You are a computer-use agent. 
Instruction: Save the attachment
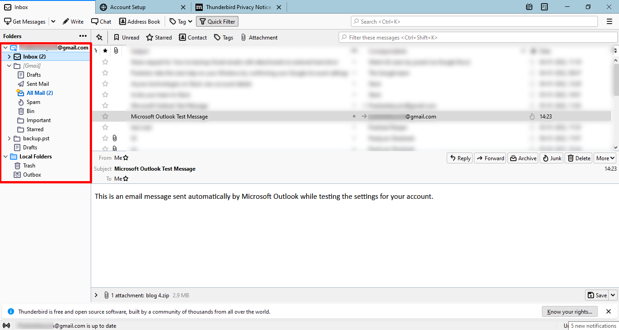tap(597, 295)
